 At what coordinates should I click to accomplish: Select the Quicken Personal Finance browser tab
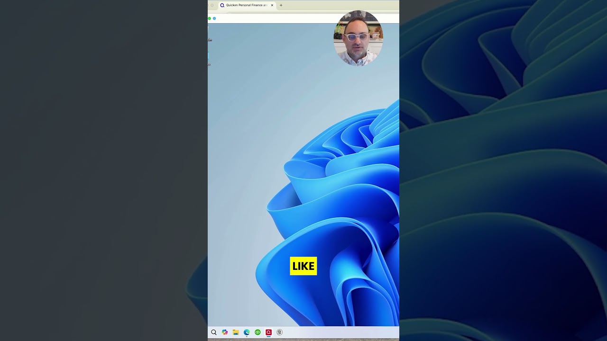247,5
